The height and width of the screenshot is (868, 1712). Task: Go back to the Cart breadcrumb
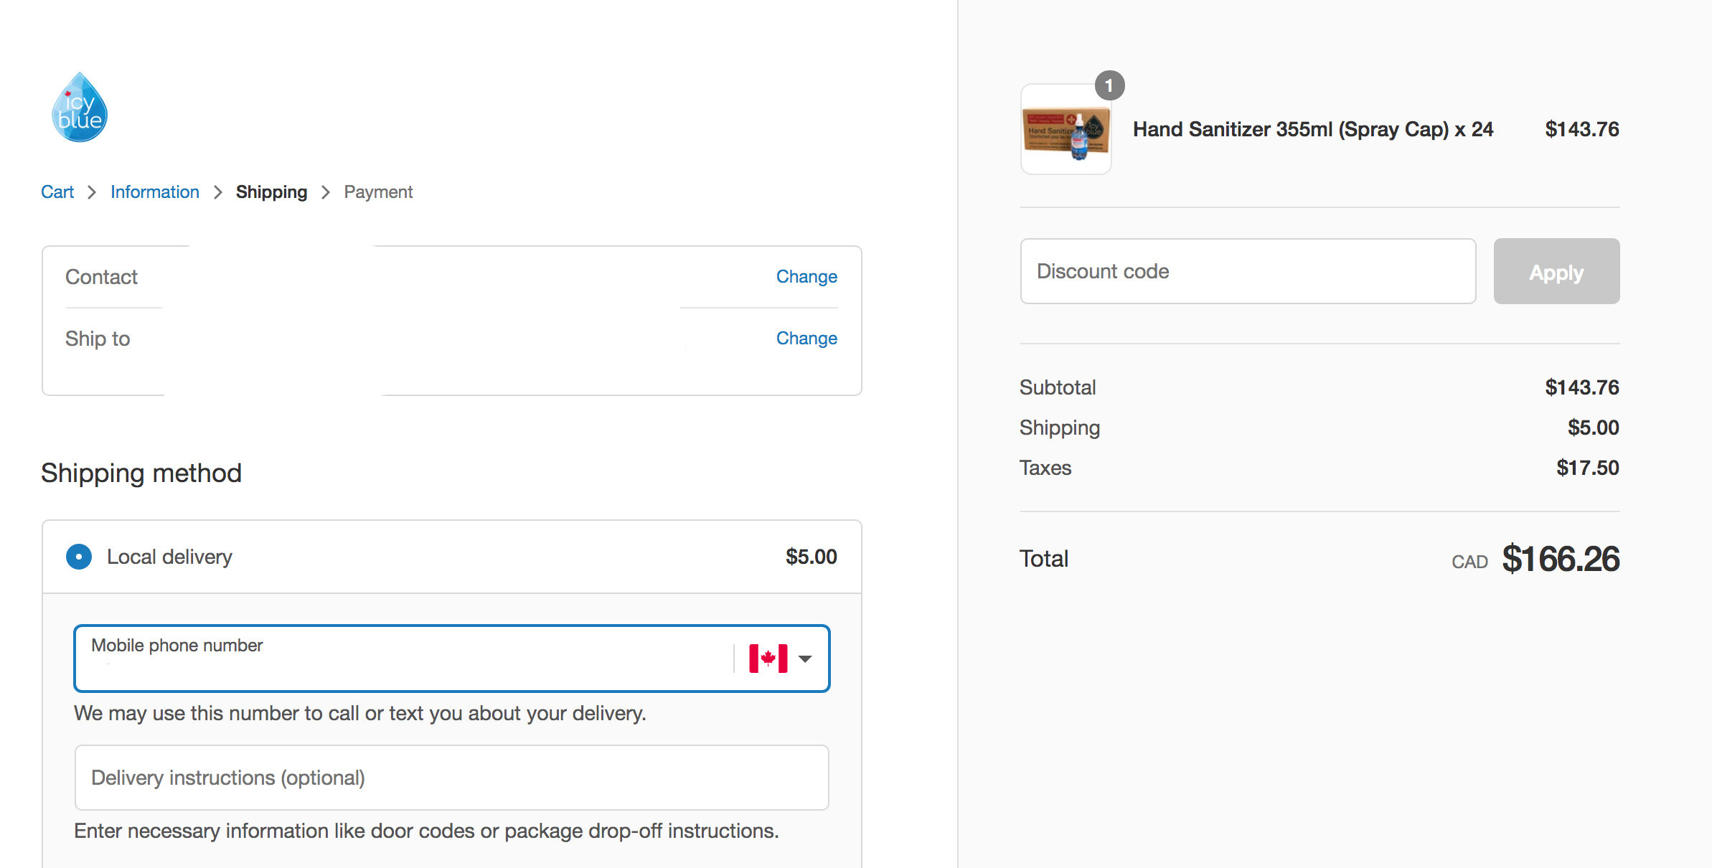pos(57,192)
